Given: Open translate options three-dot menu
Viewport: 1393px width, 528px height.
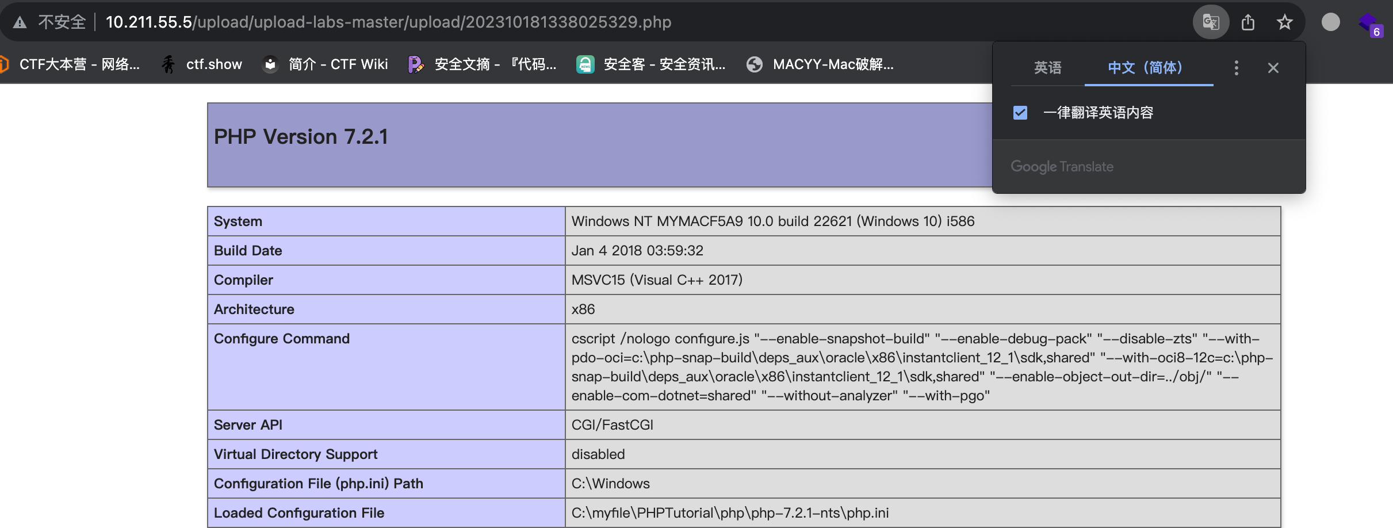Looking at the screenshot, I should coord(1236,68).
